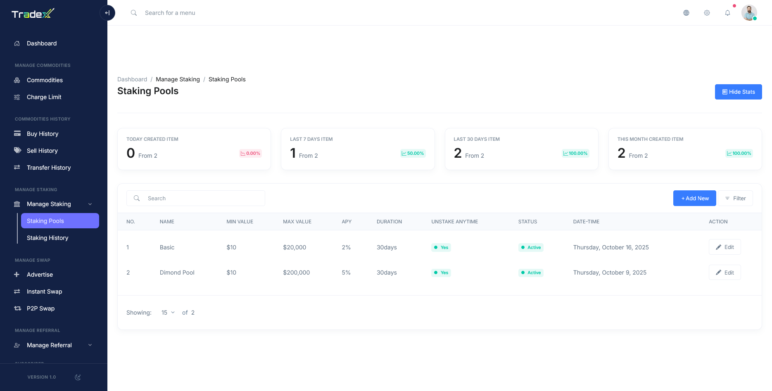Viewport: 772px width, 391px height.
Task: Open the Charge Limit menu item
Action: (x=44, y=97)
